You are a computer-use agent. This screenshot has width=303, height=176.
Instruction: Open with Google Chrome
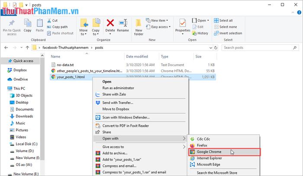(224, 152)
